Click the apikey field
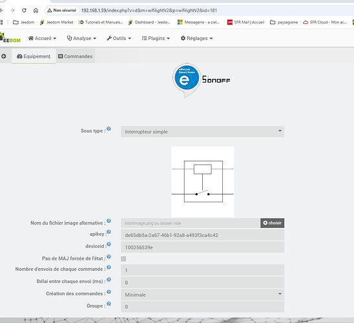The height and width of the screenshot is (323, 354). (202, 235)
